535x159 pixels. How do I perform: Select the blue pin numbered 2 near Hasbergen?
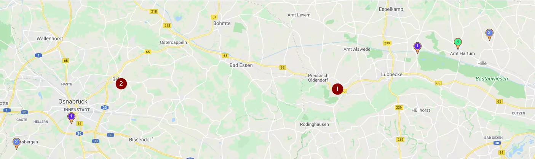click(16, 143)
